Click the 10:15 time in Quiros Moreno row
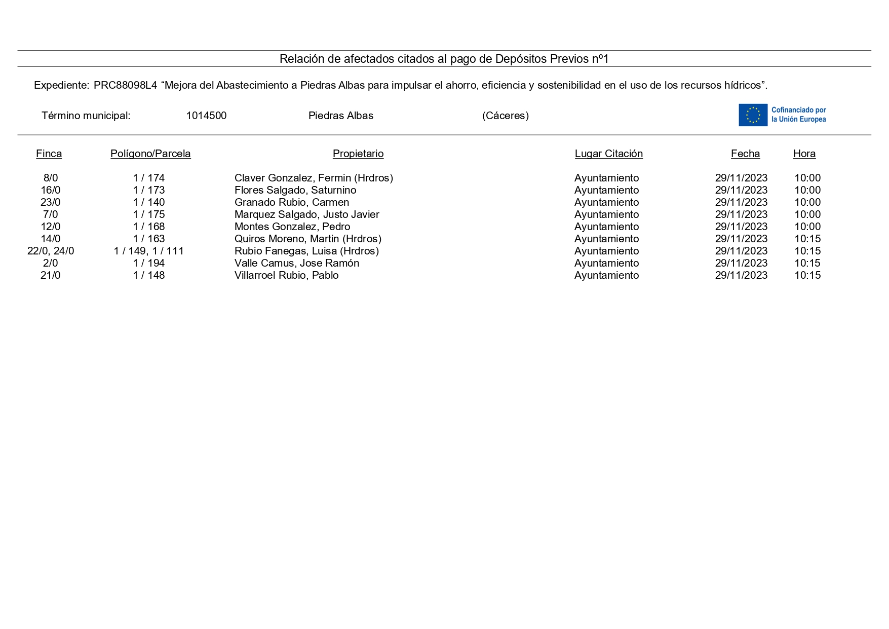This screenshot has height=629, width=889. [x=807, y=239]
